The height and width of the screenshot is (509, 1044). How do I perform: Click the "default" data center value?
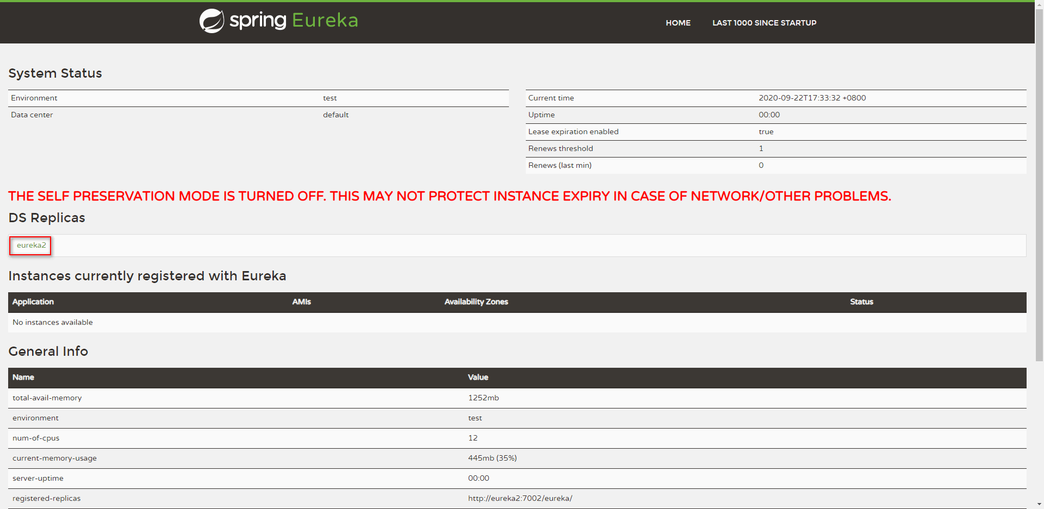[x=336, y=115]
